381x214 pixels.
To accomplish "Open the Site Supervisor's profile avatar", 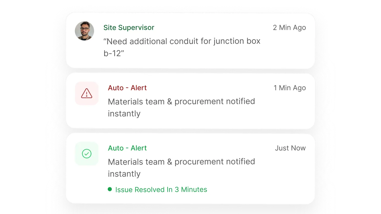I will click(84, 31).
